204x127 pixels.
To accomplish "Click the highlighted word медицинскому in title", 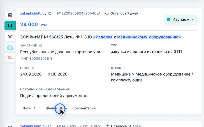I will 132,37.
